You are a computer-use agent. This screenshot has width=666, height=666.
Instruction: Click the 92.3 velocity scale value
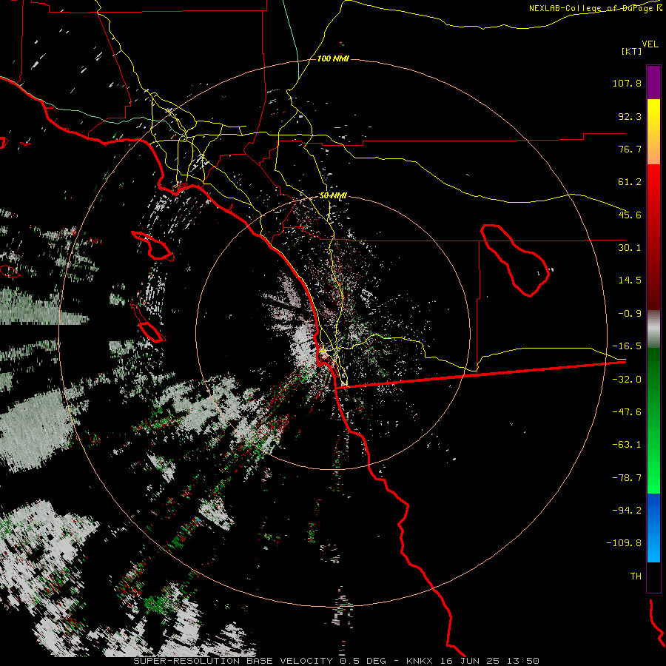pos(630,116)
